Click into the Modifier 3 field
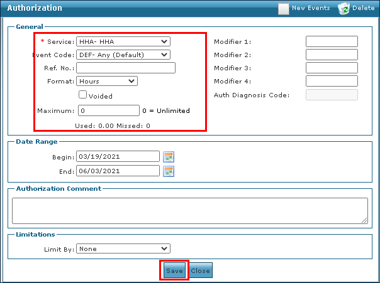Image resolution: width=380 pixels, height=283 pixels. coord(332,68)
